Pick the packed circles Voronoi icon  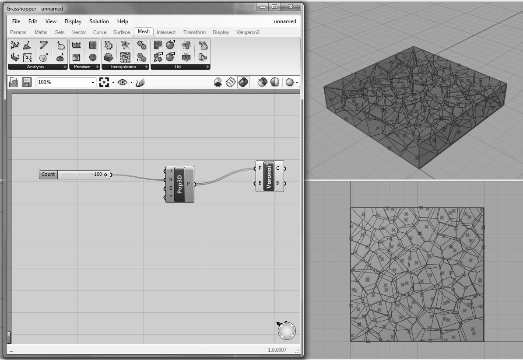[x=125, y=57]
